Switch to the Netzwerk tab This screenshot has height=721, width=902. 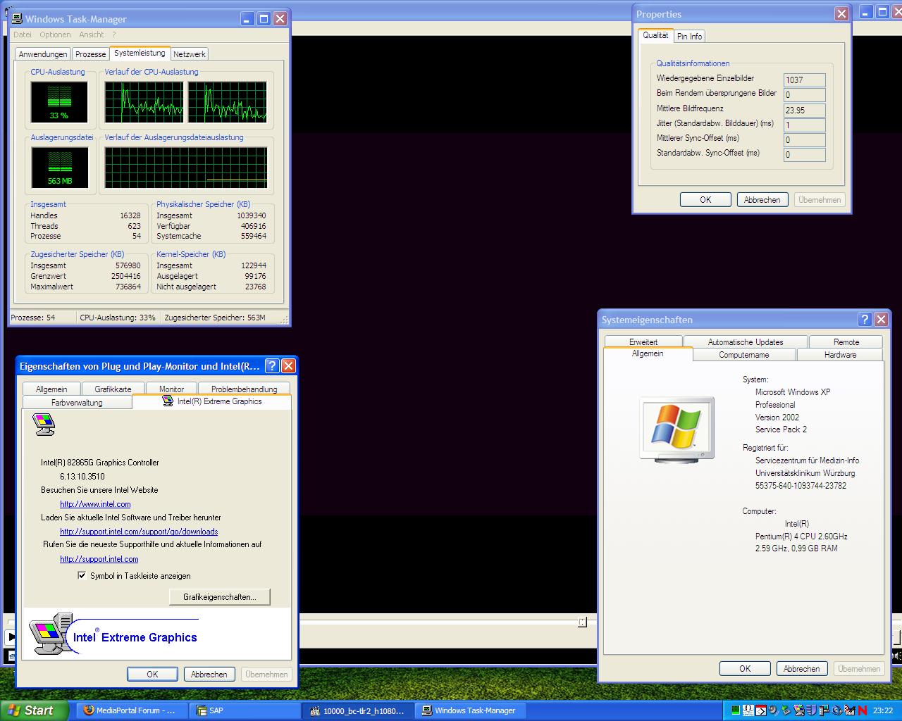tap(190, 54)
